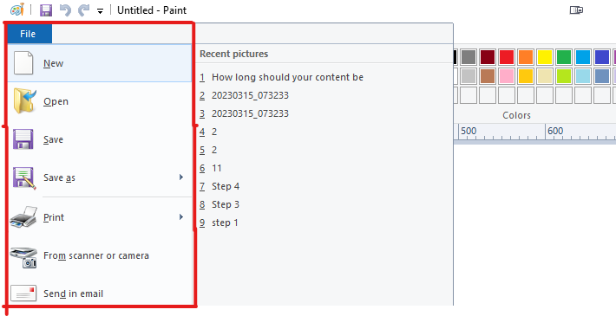Image resolution: width=616 pixels, height=316 pixels.
Task: Pick the red color swatch
Action: click(507, 57)
